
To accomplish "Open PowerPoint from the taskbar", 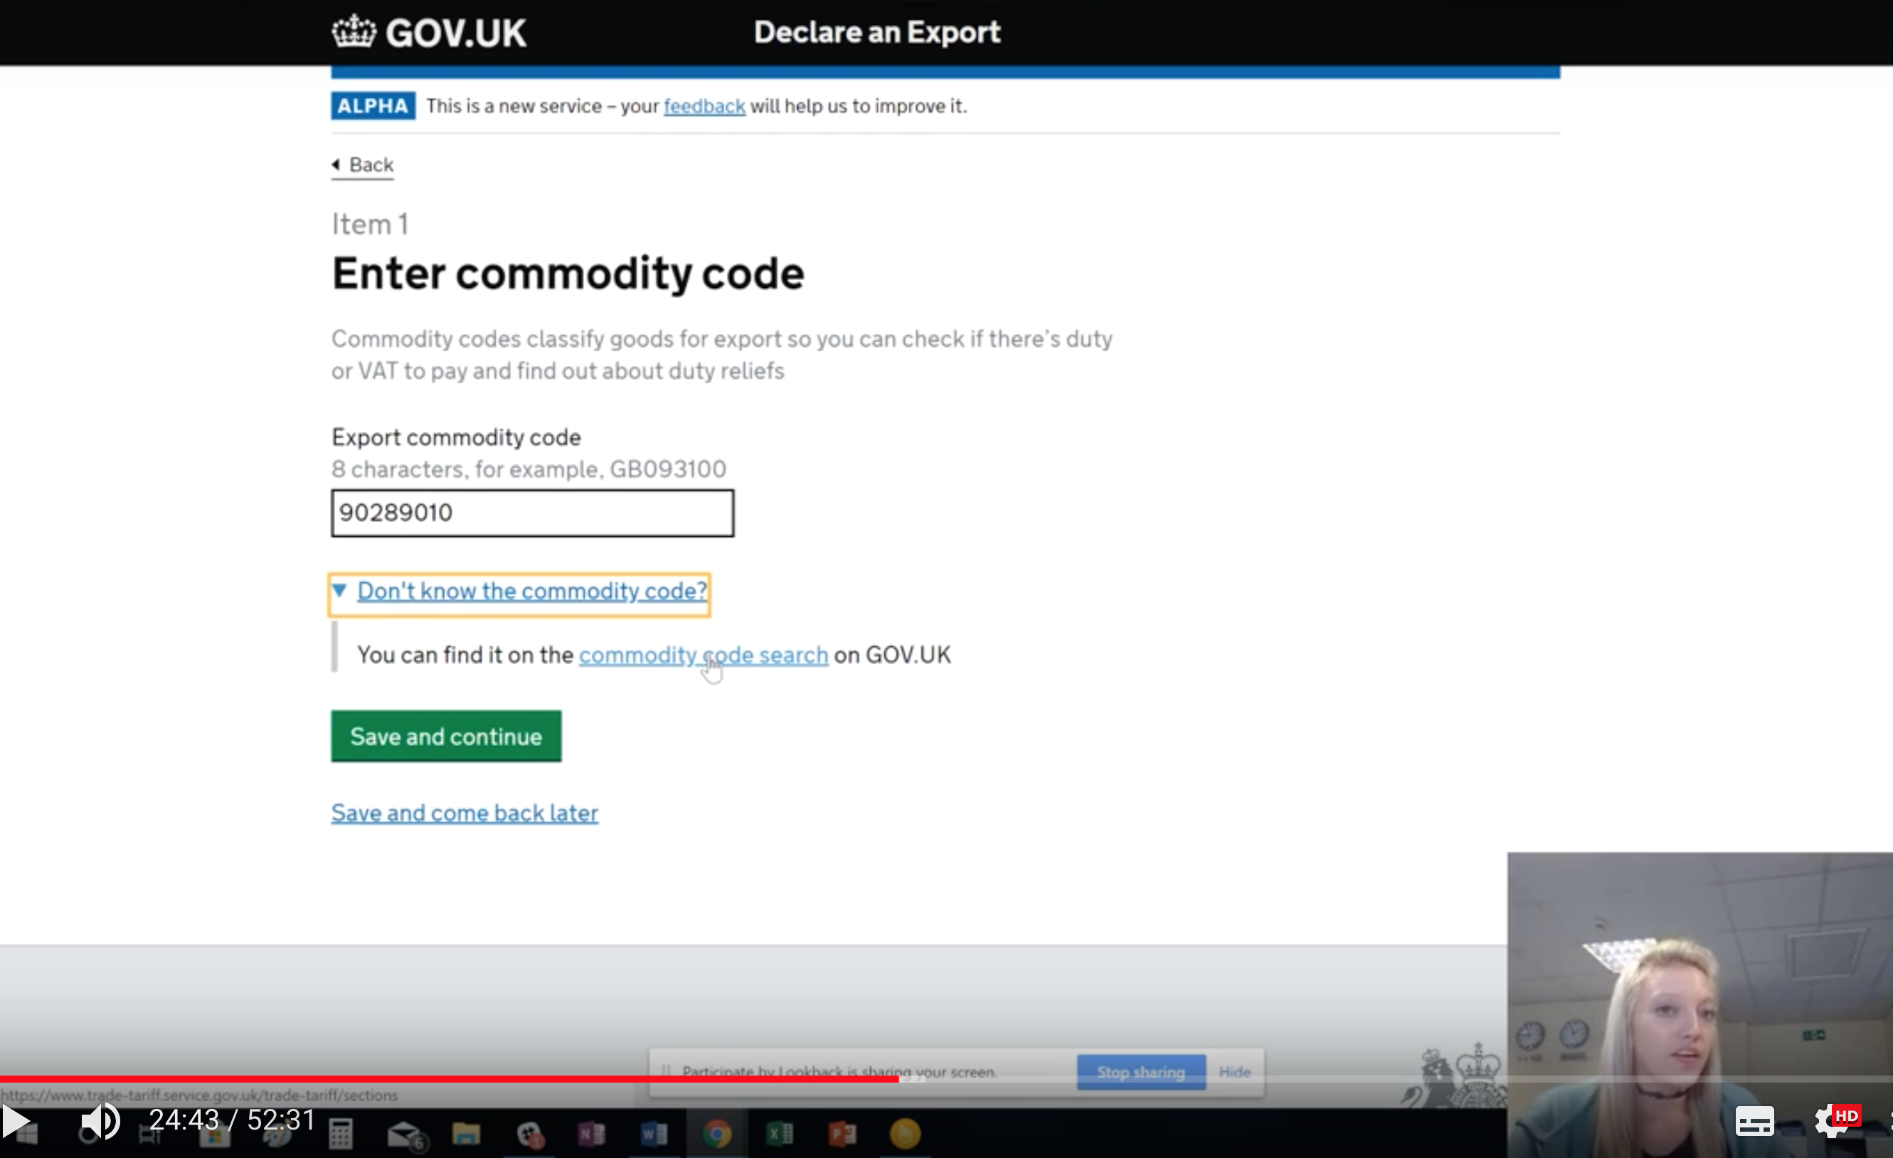I will coord(843,1135).
